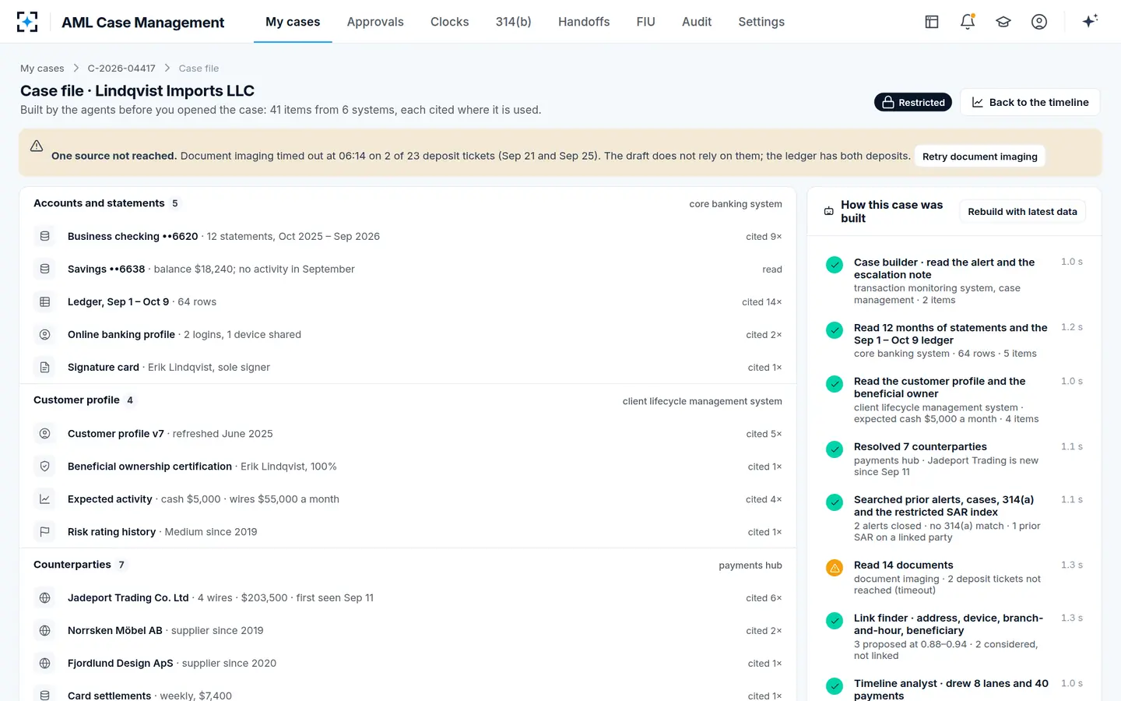Select the Fjordlund Design ApS counterparty
Image resolution: width=1121 pixels, height=701 pixels.
click(408, 663)
